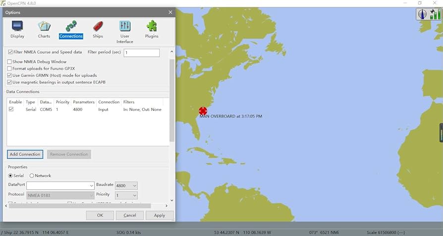The height and width of the screenshot is (236, 443).
Task: Open the Protocol NMEA 0183 dropdown
Action: point(60,195)
